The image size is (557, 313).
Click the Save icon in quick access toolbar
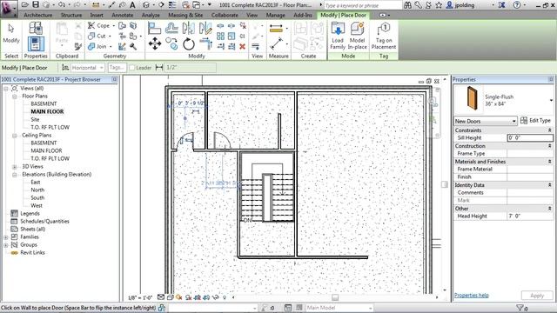click(x=36, y=5)
